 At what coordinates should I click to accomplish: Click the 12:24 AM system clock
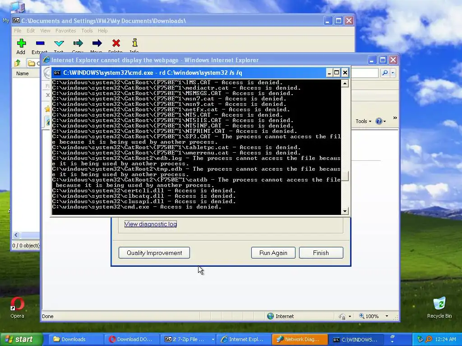click(445, 340)
